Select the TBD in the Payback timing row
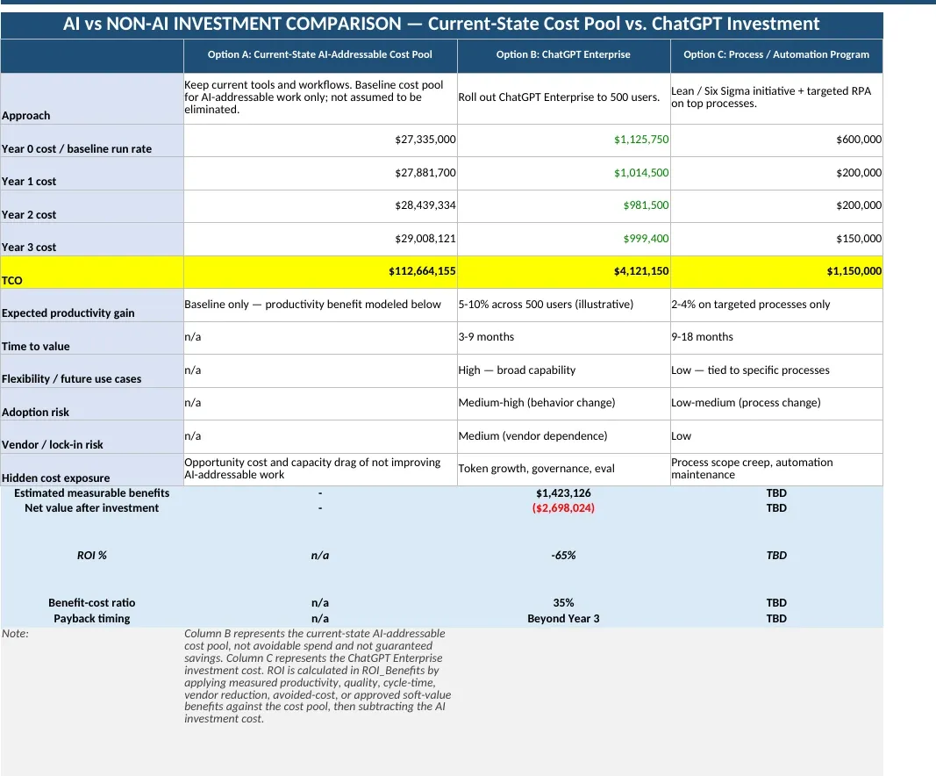936x776 pixels. [776, 619]
